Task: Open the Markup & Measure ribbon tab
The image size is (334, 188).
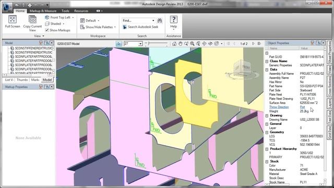Action: pyautogui.click(x=43, y=11)
